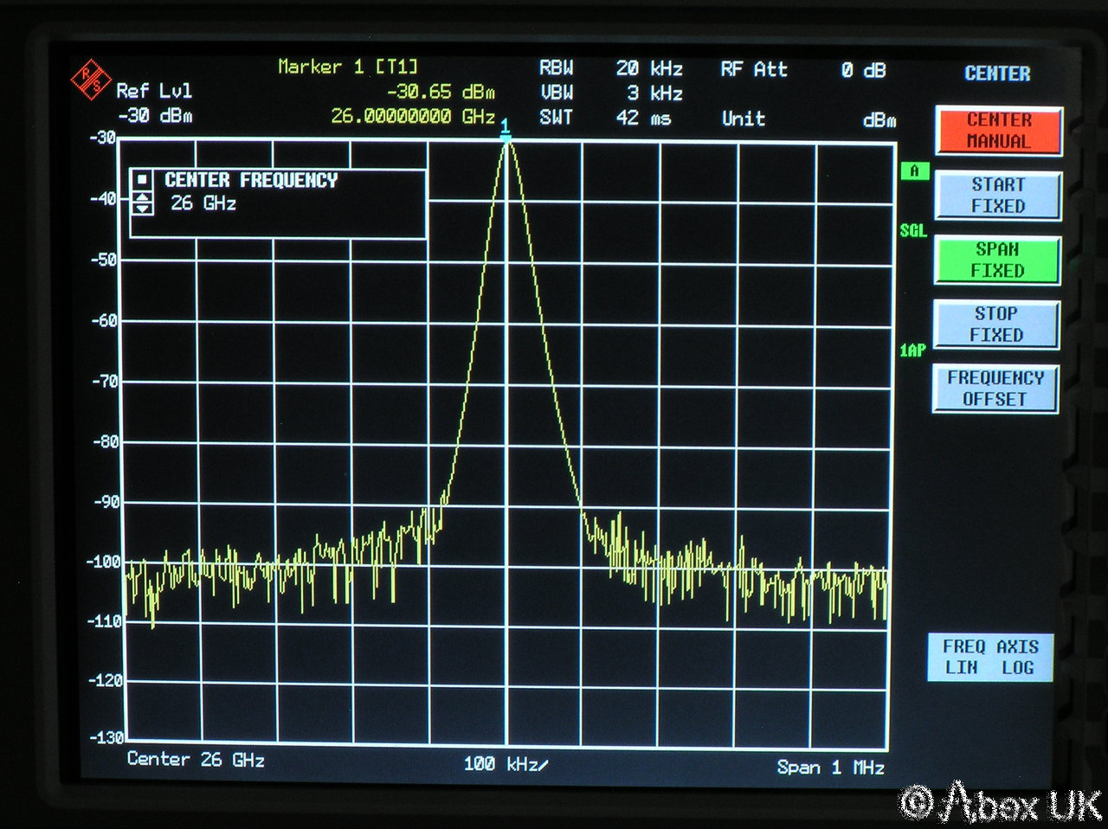Click the Ref Lvl -30 dBm readout
This screenshot has height=829, width=1108.
point(154,103)
